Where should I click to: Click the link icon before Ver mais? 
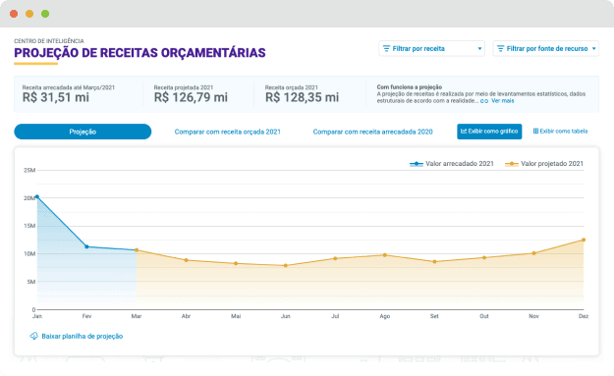(484, 101)
